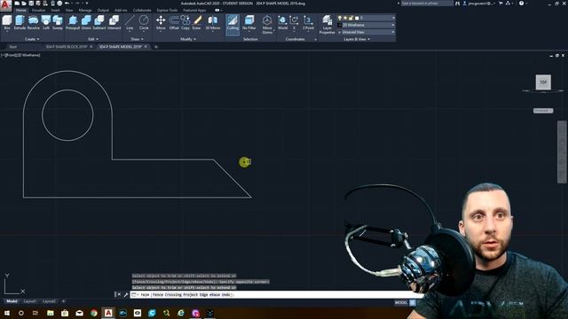The image size is (568, 319).
Task: Open the Windows Start menu
Action: tap(7, 313)
